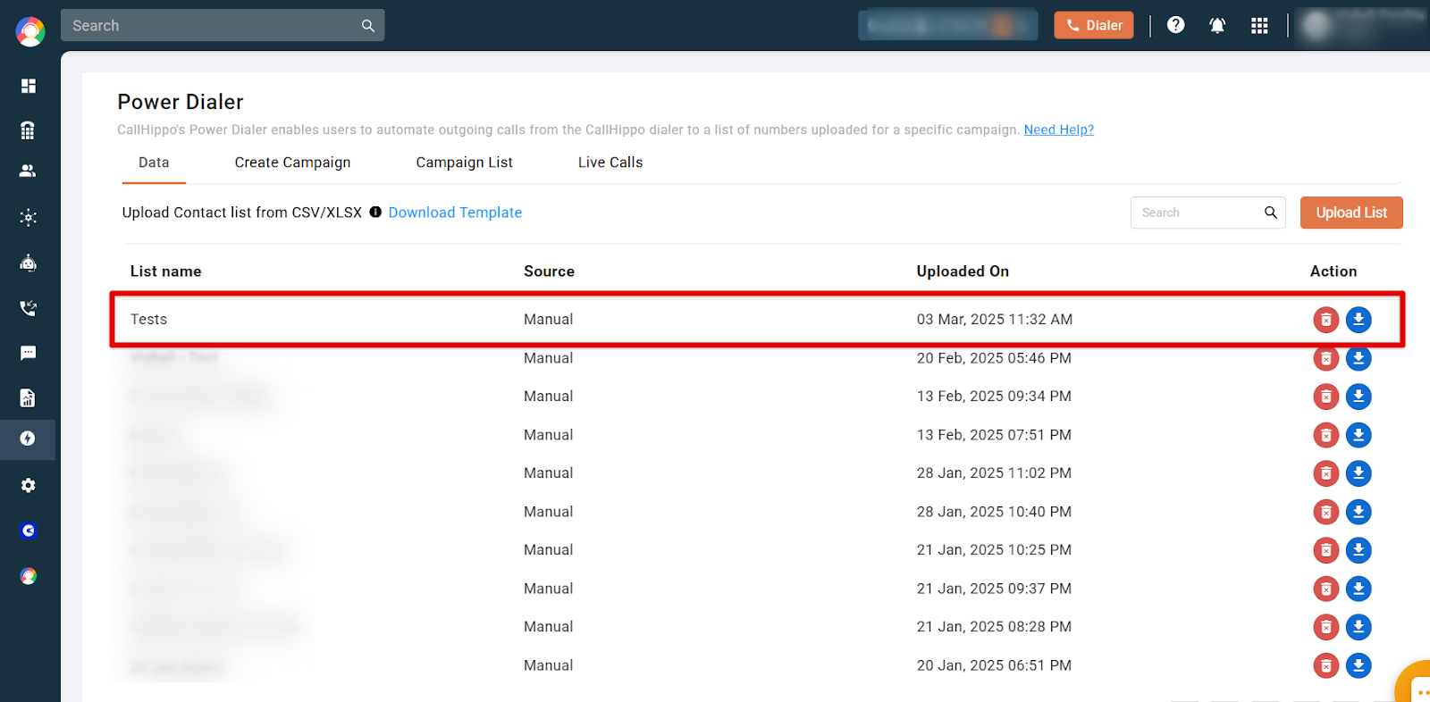Download the list uploaded 21 Jan 08:28 PM

(1358, 627)
